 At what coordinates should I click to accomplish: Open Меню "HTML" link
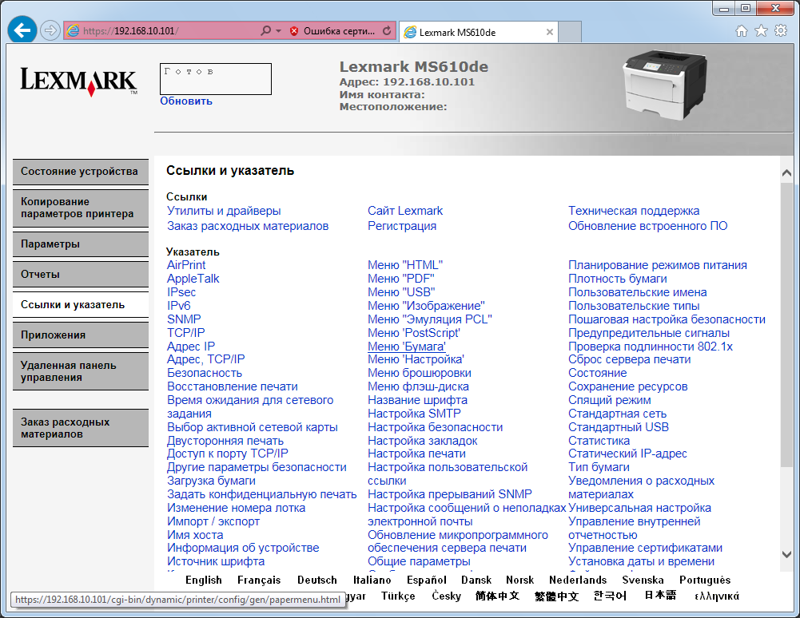click(x=405, y=265)
